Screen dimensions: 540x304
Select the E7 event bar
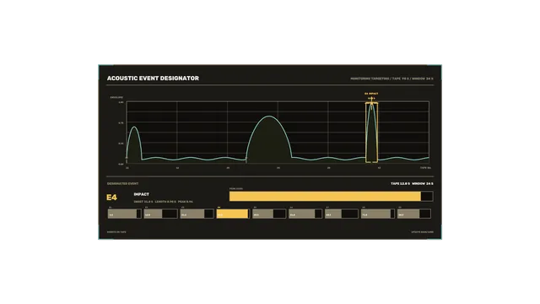pyautogui.click(x=342, y=214)
